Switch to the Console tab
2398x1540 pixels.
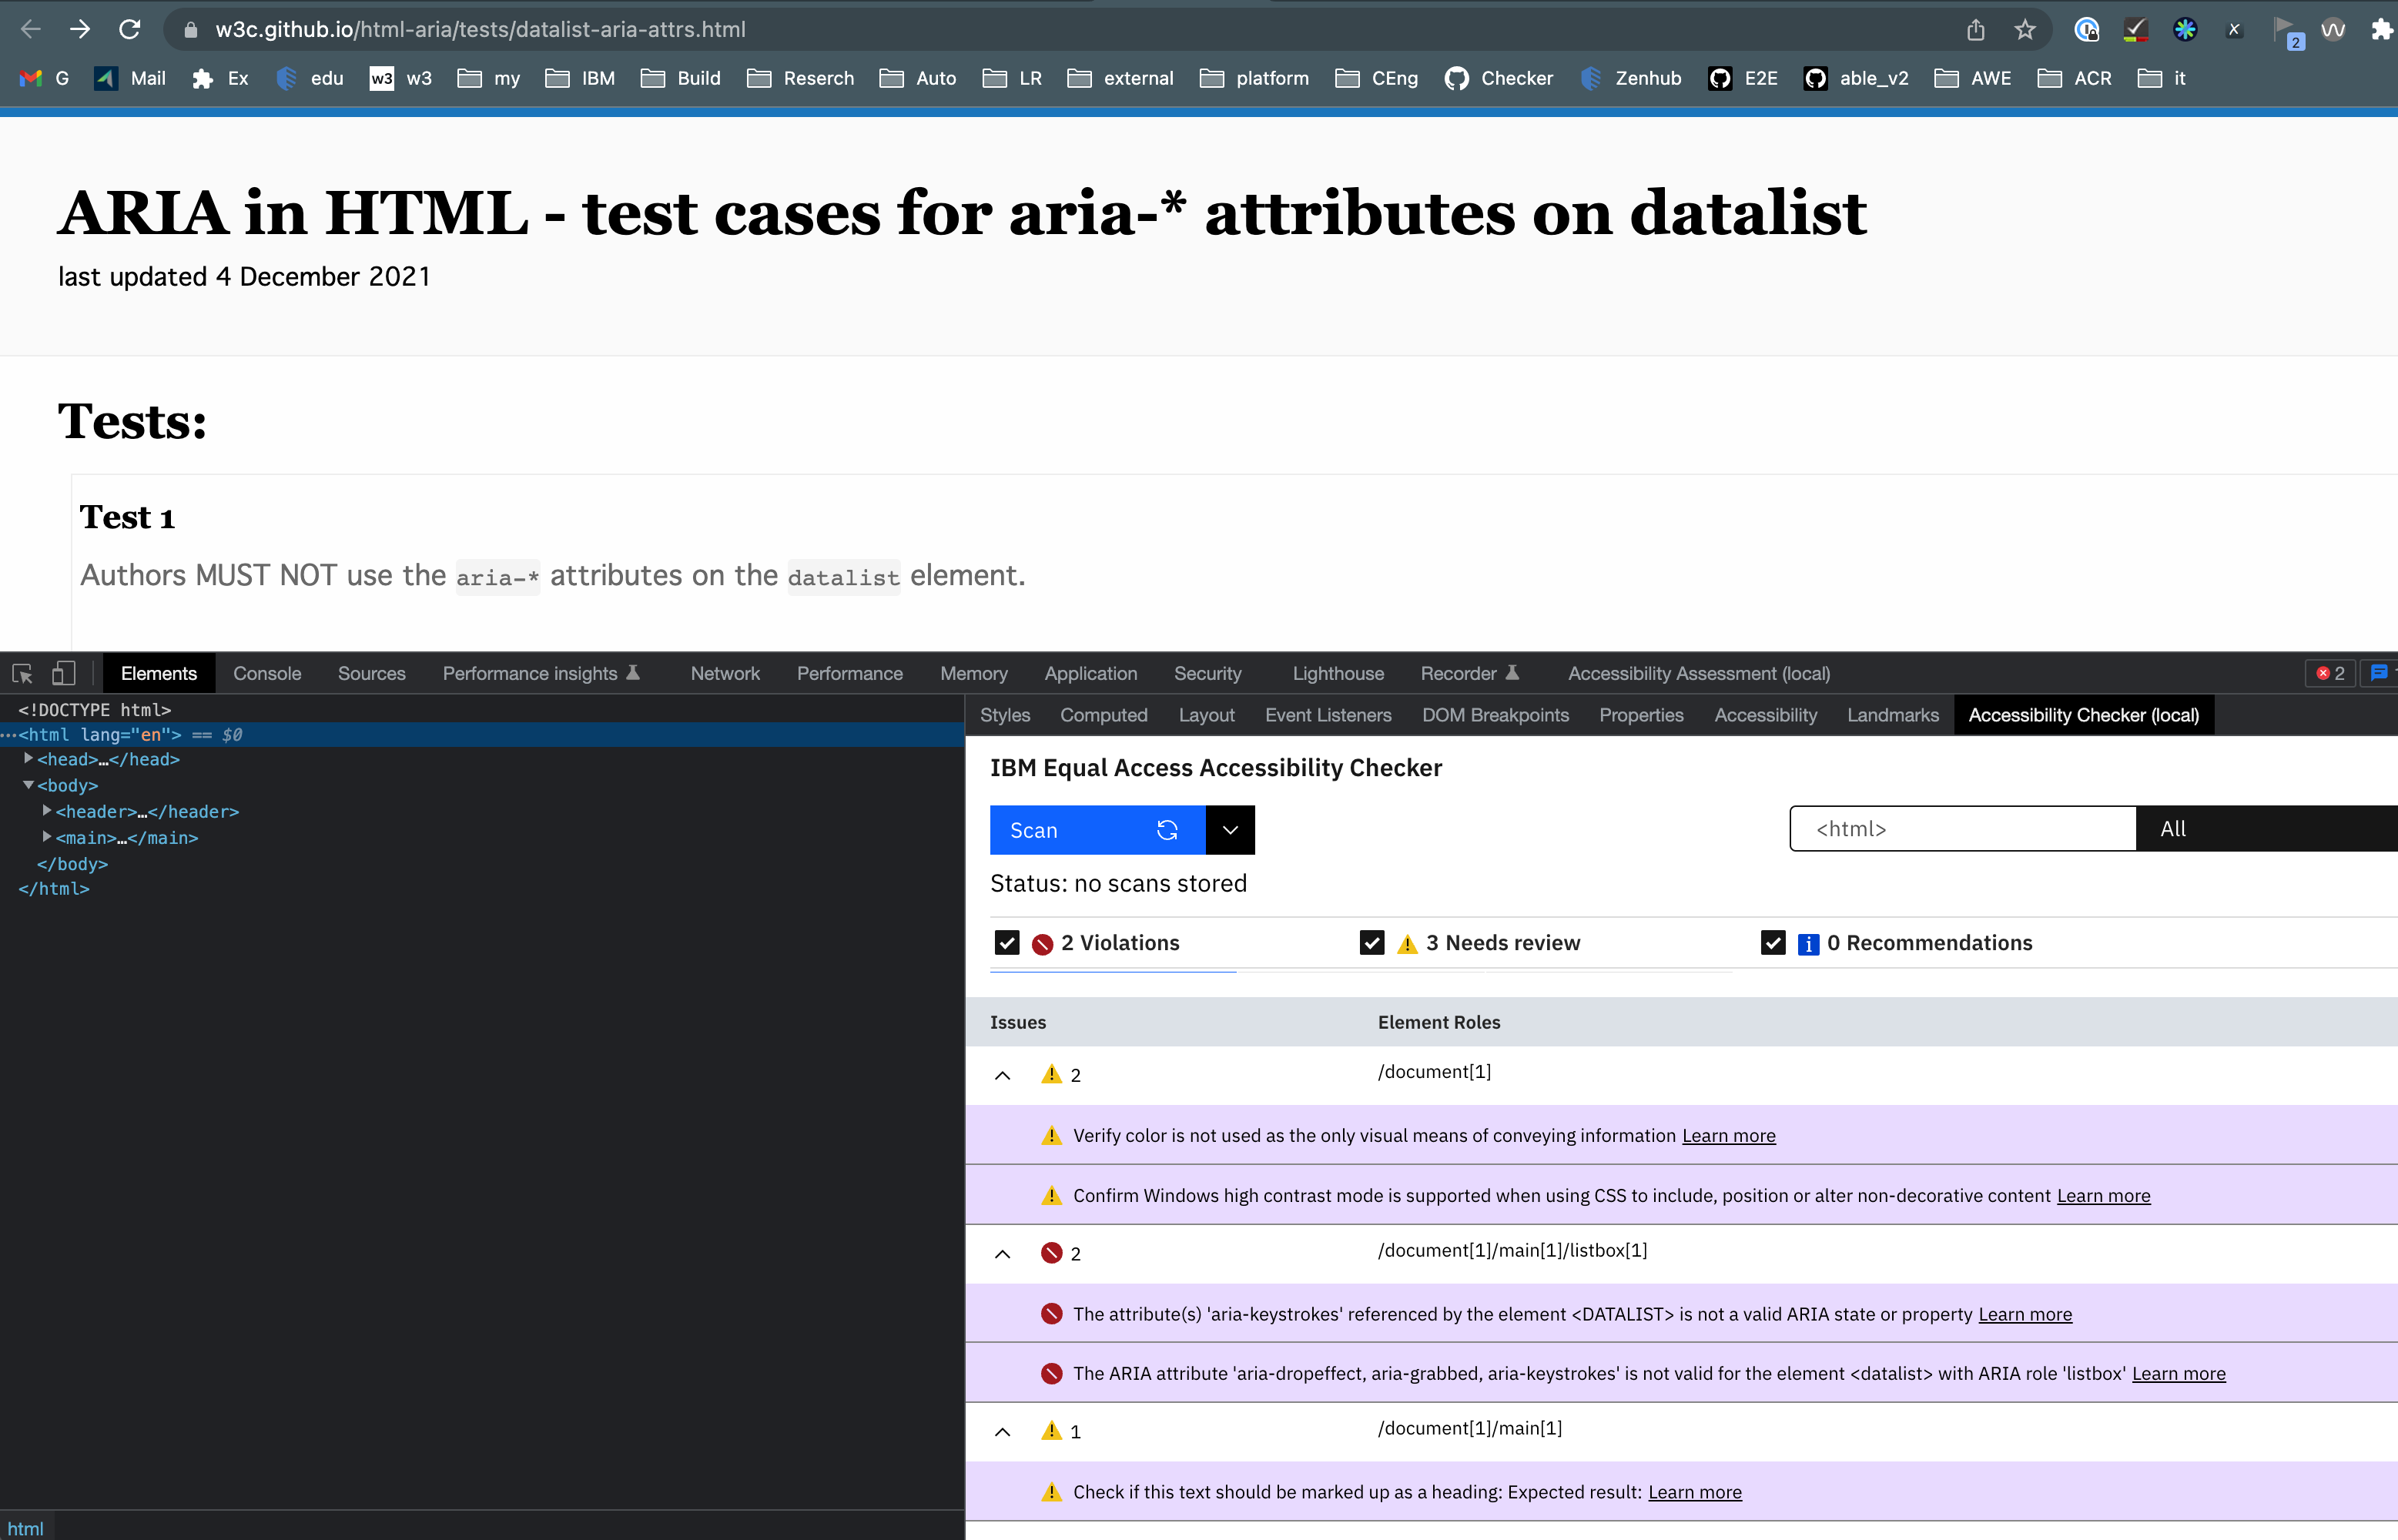click(266, 673)
